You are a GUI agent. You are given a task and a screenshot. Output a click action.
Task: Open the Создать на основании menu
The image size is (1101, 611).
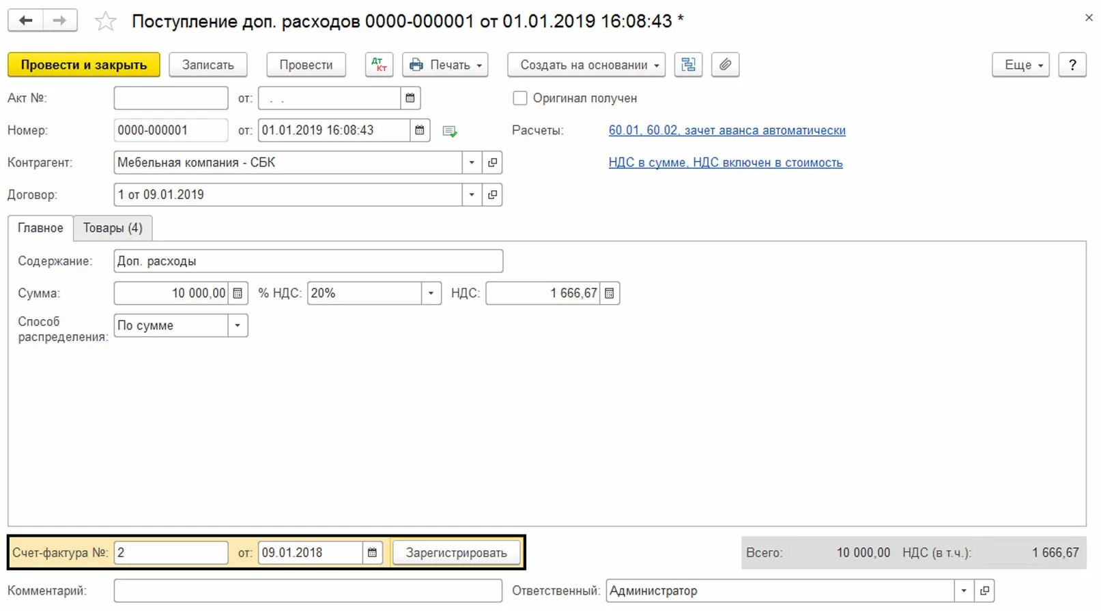tap(587, 65)
